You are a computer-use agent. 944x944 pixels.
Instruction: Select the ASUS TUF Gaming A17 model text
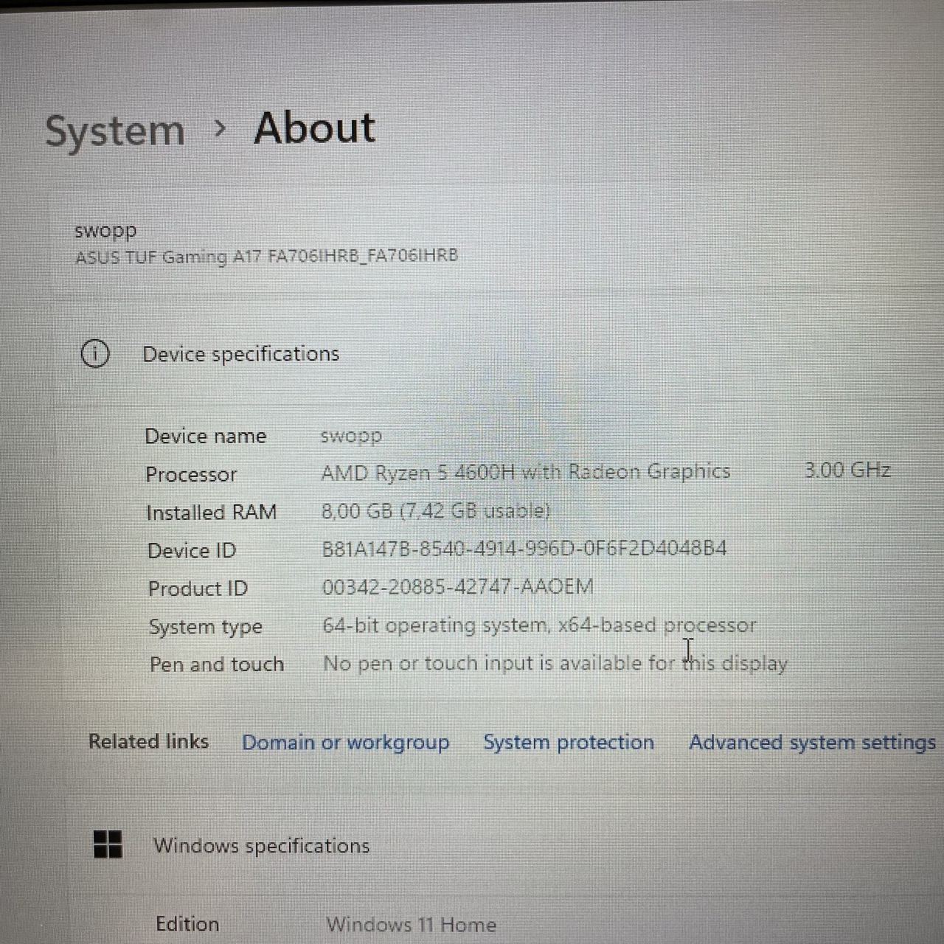click(x=267, y=256)
